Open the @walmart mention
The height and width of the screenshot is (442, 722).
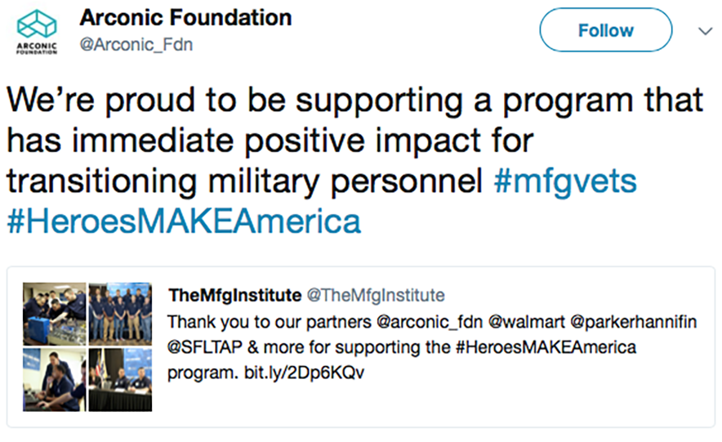click(526, 322)
